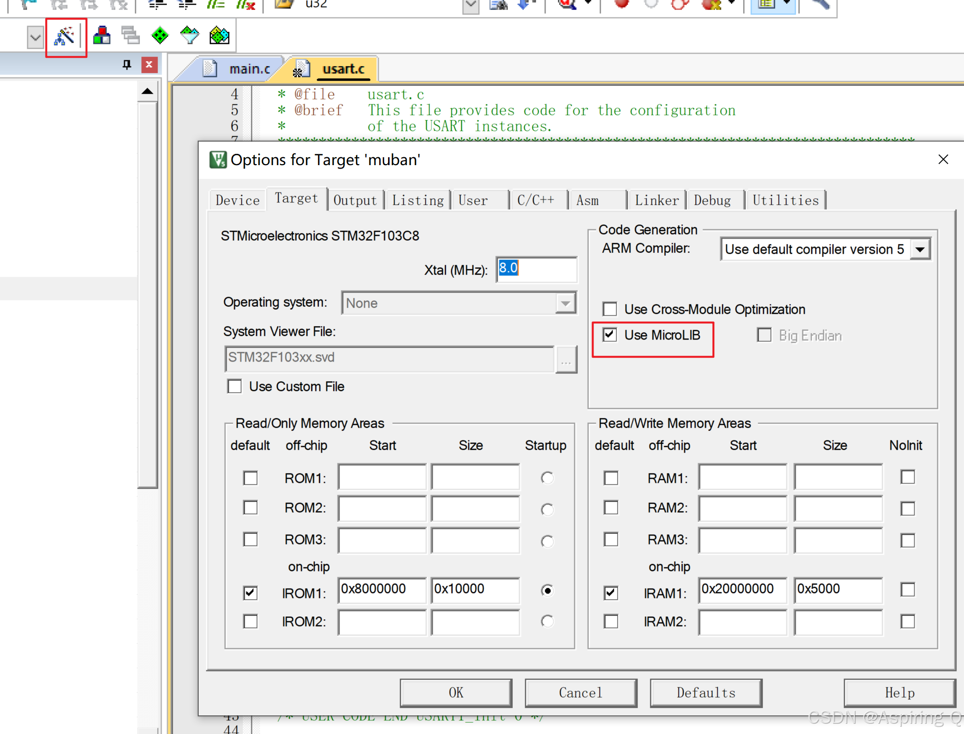Go to the Listing tab
This screenshot has height=734, width=964.
click(x=418, y=200)
